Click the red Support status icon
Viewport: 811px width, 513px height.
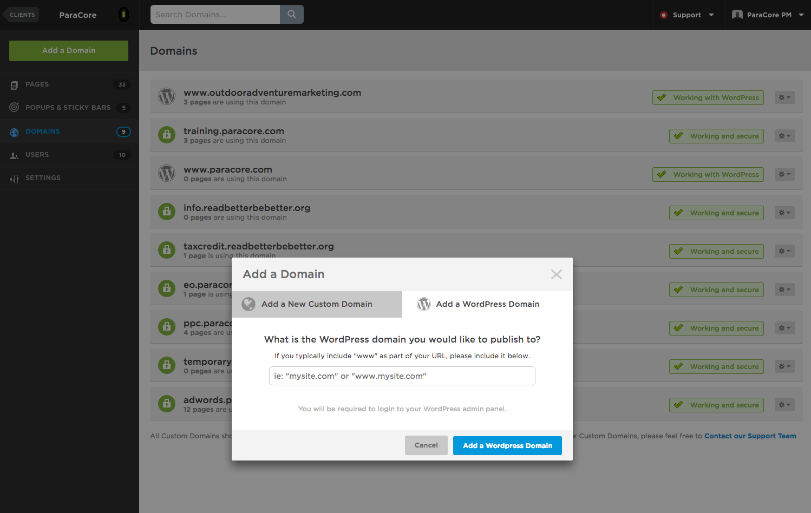tap(664, 15)
